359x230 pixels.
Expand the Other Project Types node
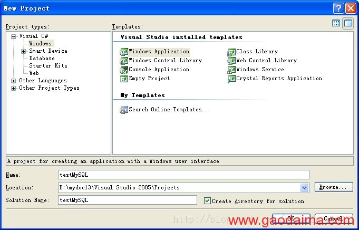tap(14, 88)
